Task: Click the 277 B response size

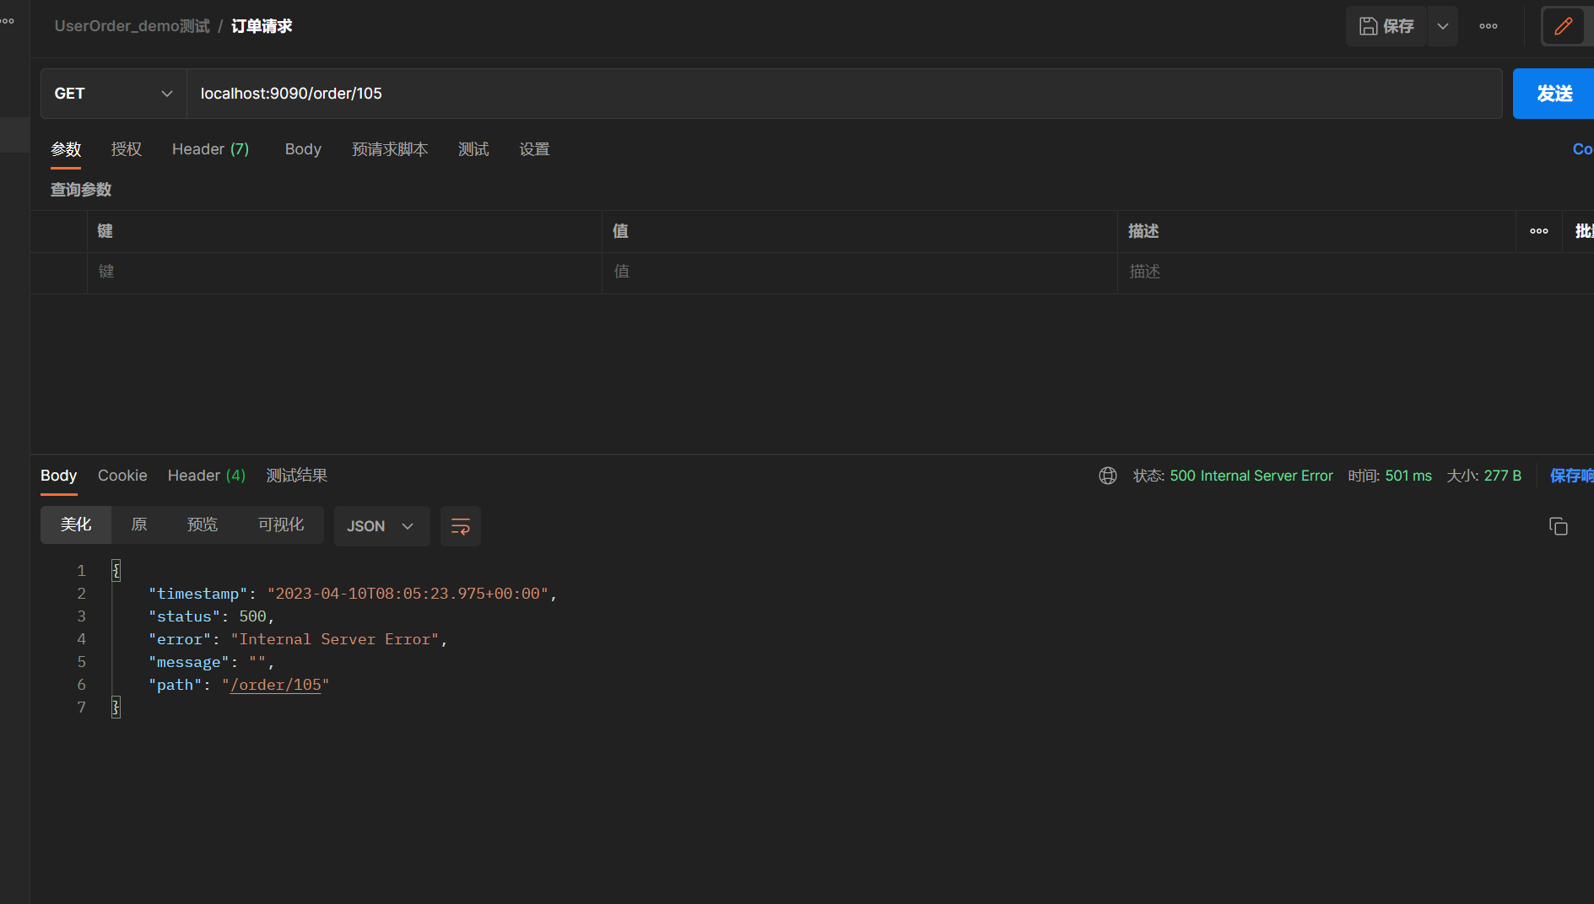Action: click(1503, 476)
